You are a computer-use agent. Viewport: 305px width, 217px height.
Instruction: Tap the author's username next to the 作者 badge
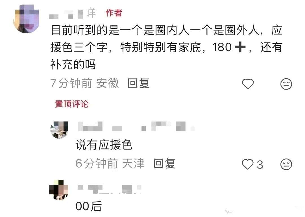pyautogui.click(x=72, y=14)
